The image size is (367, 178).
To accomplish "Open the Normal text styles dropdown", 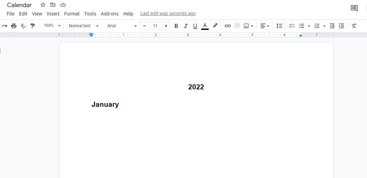I will (84, 26).
